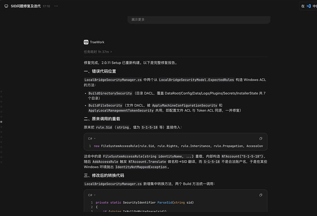317x216 pixels.
Task: Click inline code LocalBridgeSecurityModel.ExpectedRules
Action: (x=196, y=80)
